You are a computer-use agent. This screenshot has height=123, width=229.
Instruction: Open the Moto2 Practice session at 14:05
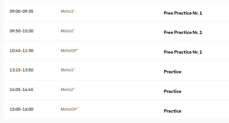coord(173,91)
